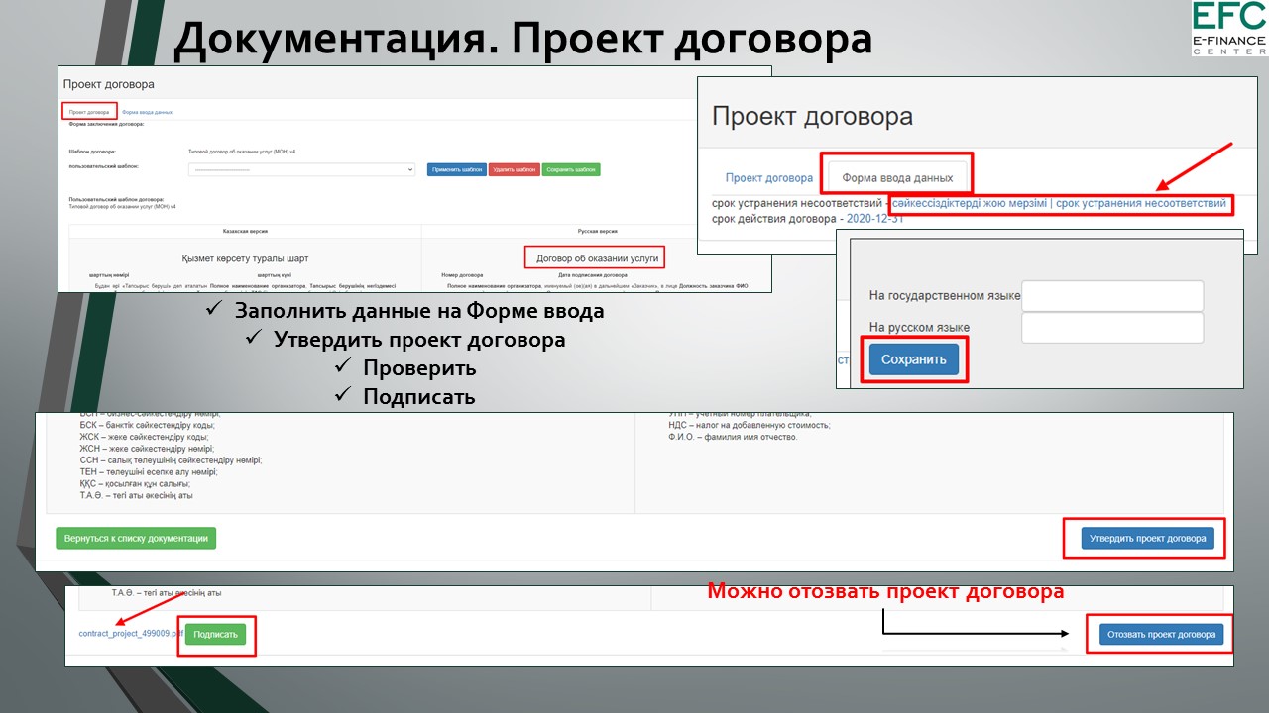Screen dimensions: 1269x713
Task: Switch to small Форма ввода данных tab
Action: point(147,112)
